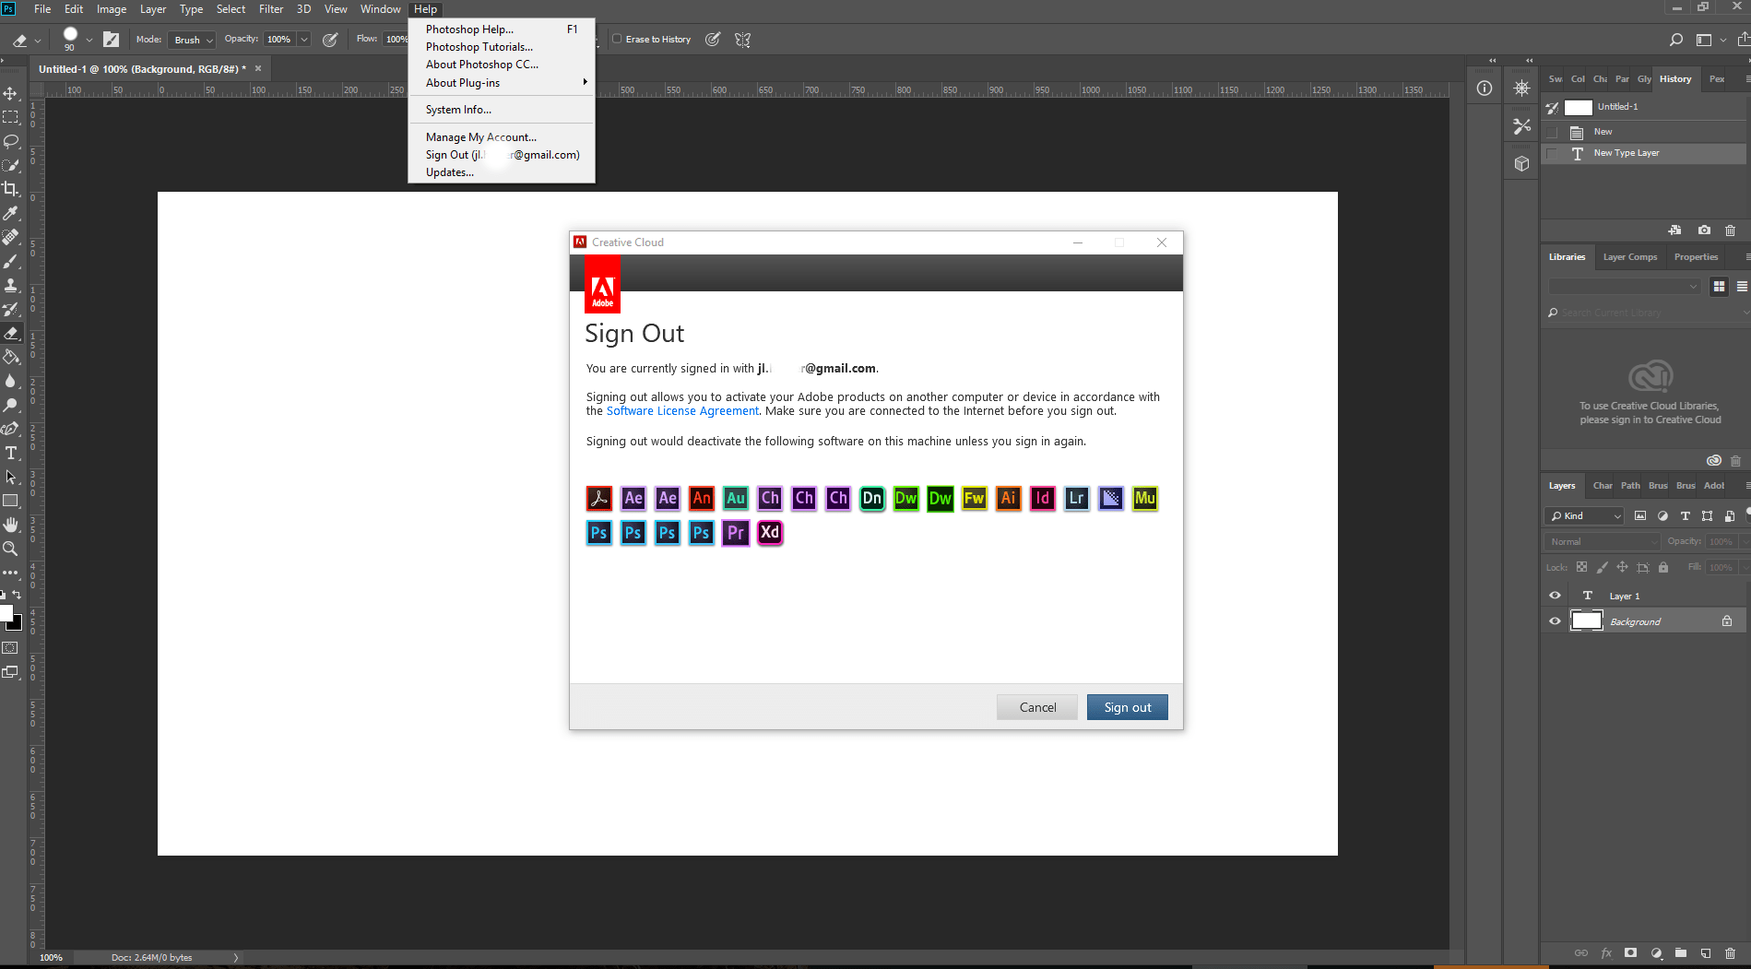
Task: Toggle lock transparent pixels in Layers
Action: pyautogui.click(x=1582, y=567)
